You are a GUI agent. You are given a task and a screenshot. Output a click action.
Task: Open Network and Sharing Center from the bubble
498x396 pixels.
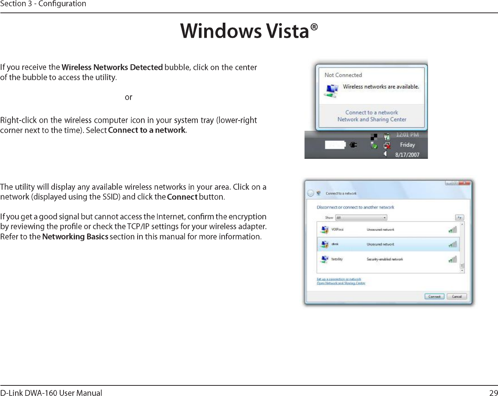[x=372, y=119]
